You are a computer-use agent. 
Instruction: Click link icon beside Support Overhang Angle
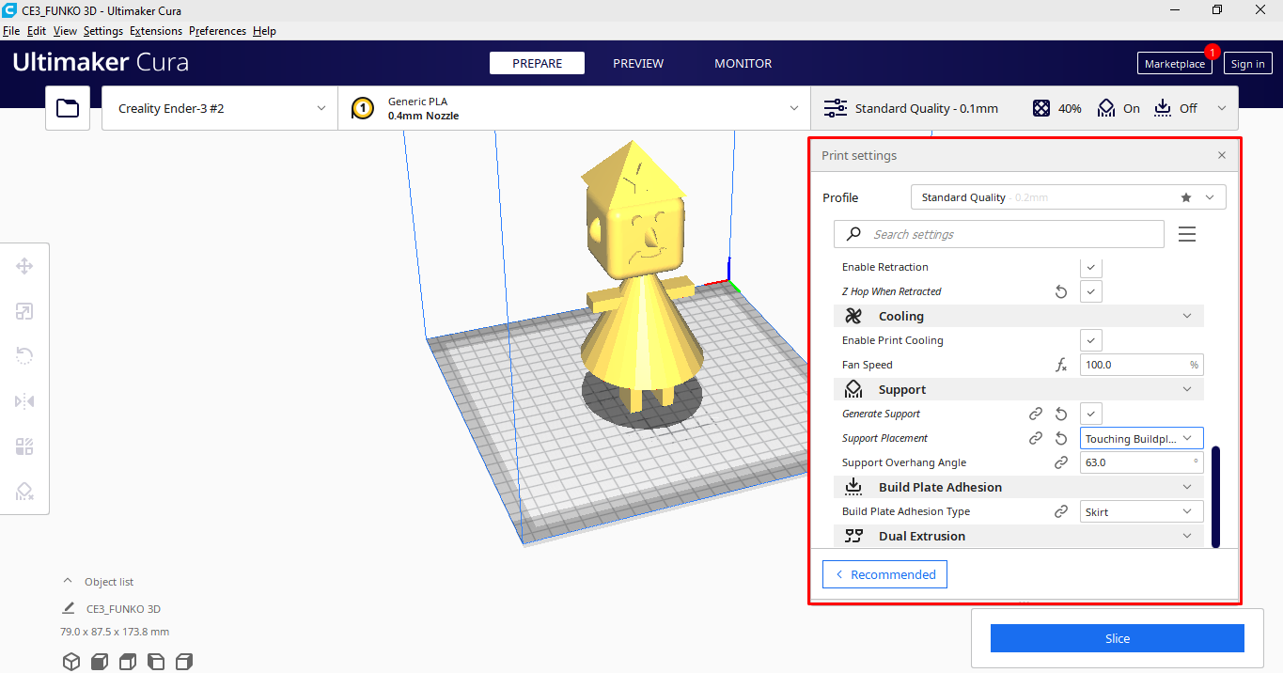tap(1061, 462)
